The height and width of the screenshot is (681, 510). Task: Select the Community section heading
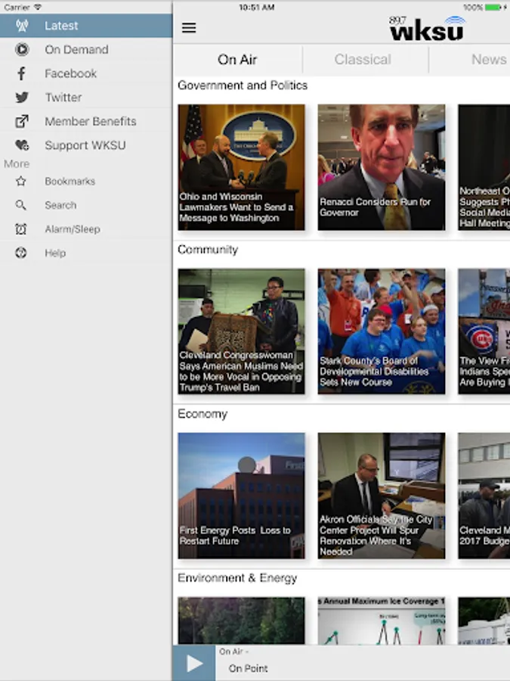tap(208, 250)
